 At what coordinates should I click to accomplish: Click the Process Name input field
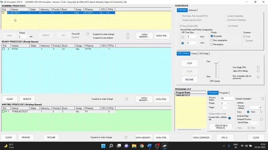pos(227,98)
